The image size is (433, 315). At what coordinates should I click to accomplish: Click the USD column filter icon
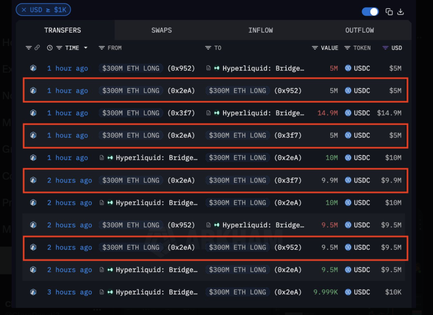point(385,48)
